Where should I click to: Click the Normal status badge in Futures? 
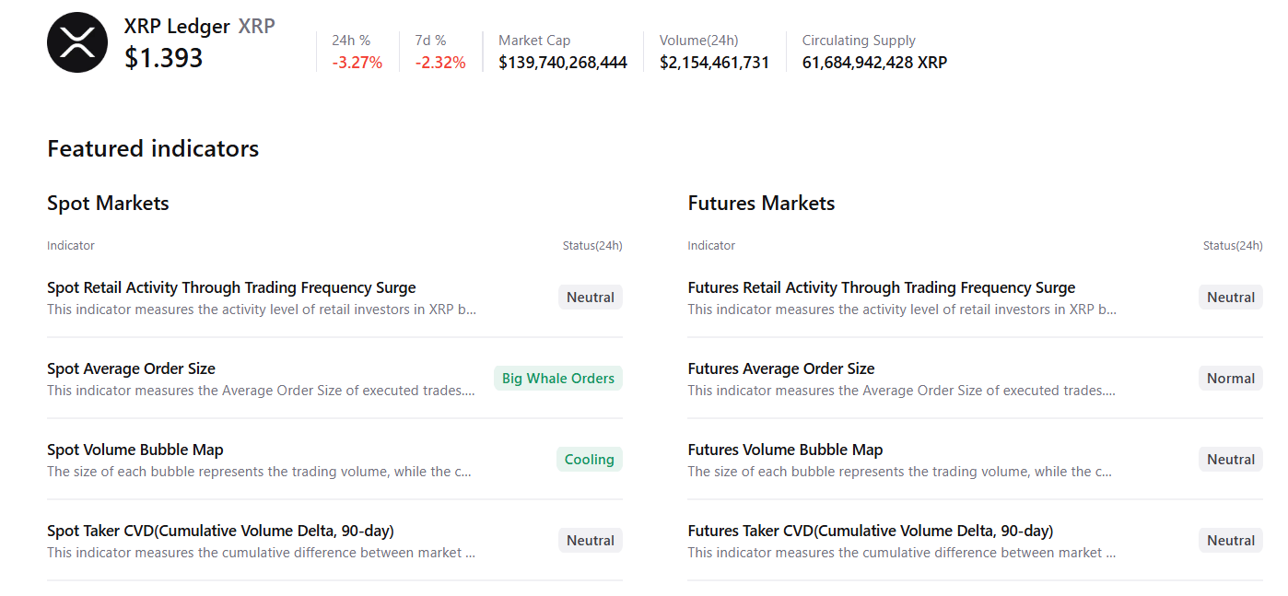(1230, 379)
